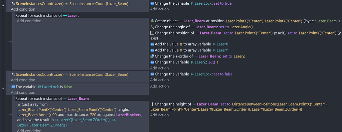
Task: Click the z-order action icon for Lazer_Beam
Action: click(x=152, y=56)
